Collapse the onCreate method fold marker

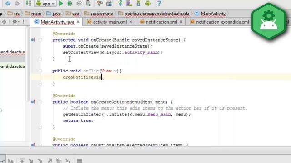coord(40,40)
